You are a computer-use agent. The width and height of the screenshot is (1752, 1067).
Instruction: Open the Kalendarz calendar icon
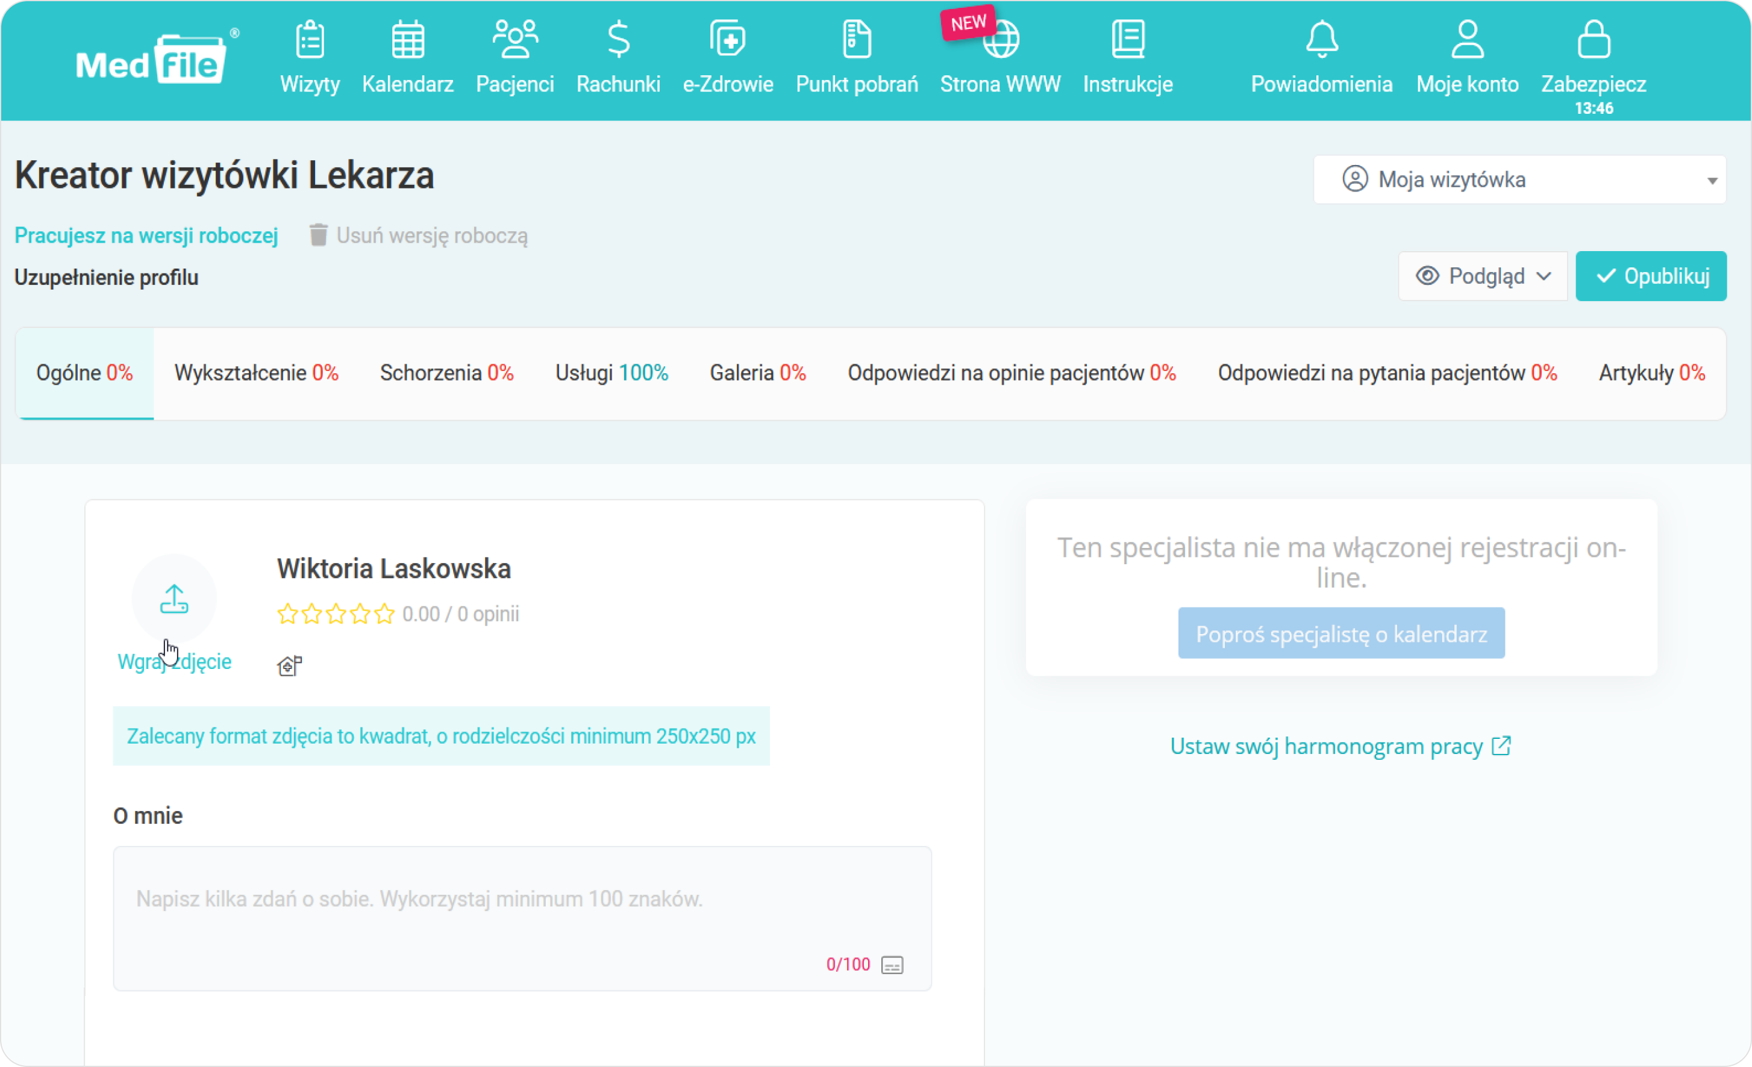tap(408, 39)
